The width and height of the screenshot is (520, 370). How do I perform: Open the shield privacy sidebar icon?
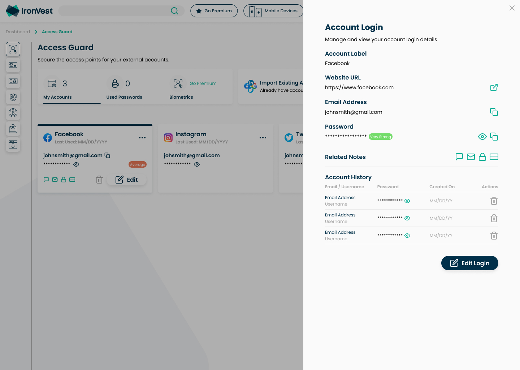click(x=13, y=97)
